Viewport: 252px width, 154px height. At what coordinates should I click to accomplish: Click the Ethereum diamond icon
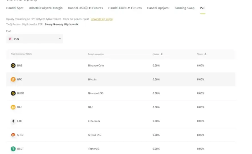pyautogui.click(x=13, y=121)
